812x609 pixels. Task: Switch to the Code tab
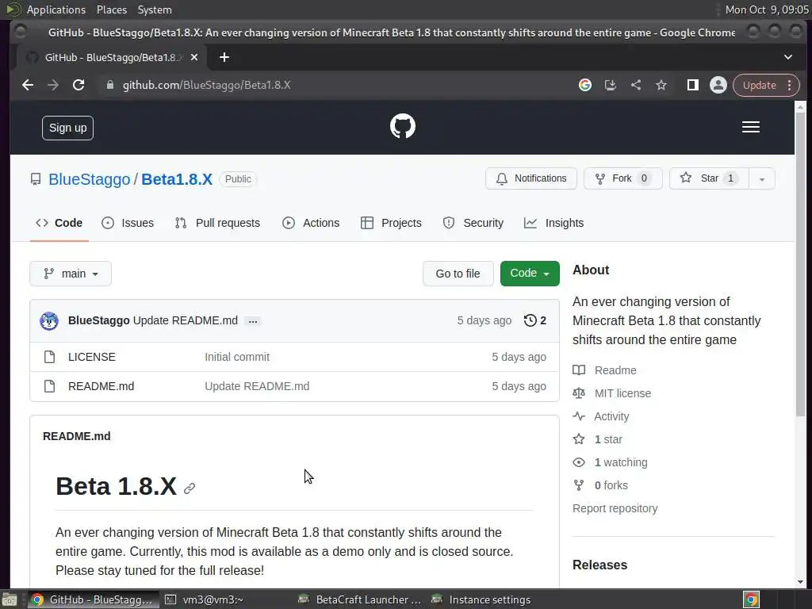pos(59,223)
